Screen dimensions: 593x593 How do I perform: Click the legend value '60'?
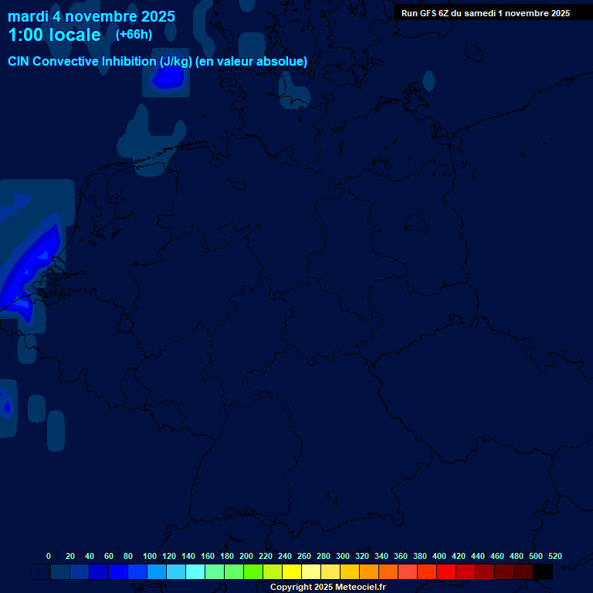click(109, 556)
